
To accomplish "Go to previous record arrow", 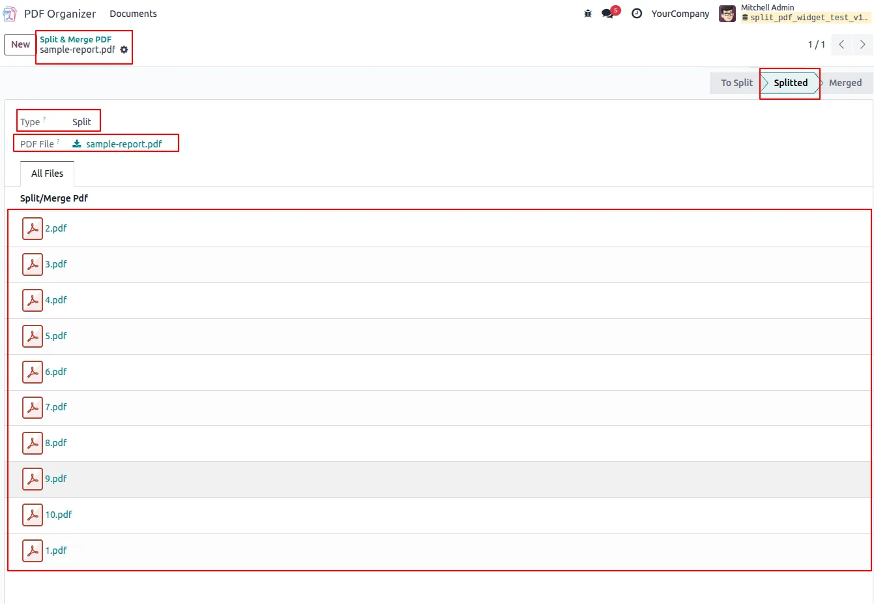I will (x=841, y=44).
